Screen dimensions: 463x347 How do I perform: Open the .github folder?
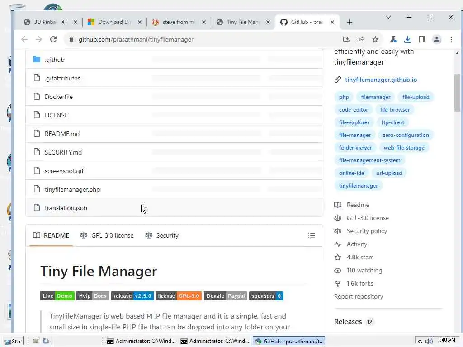55,60
